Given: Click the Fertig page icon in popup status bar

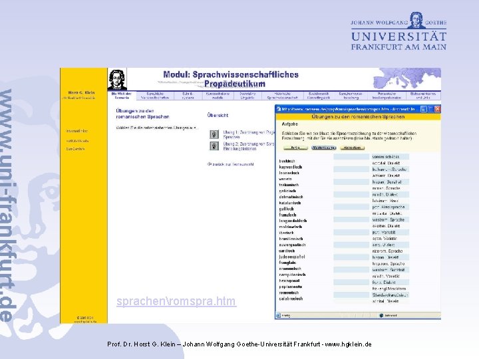Looking at the screenshot, I should pos(278,315).
